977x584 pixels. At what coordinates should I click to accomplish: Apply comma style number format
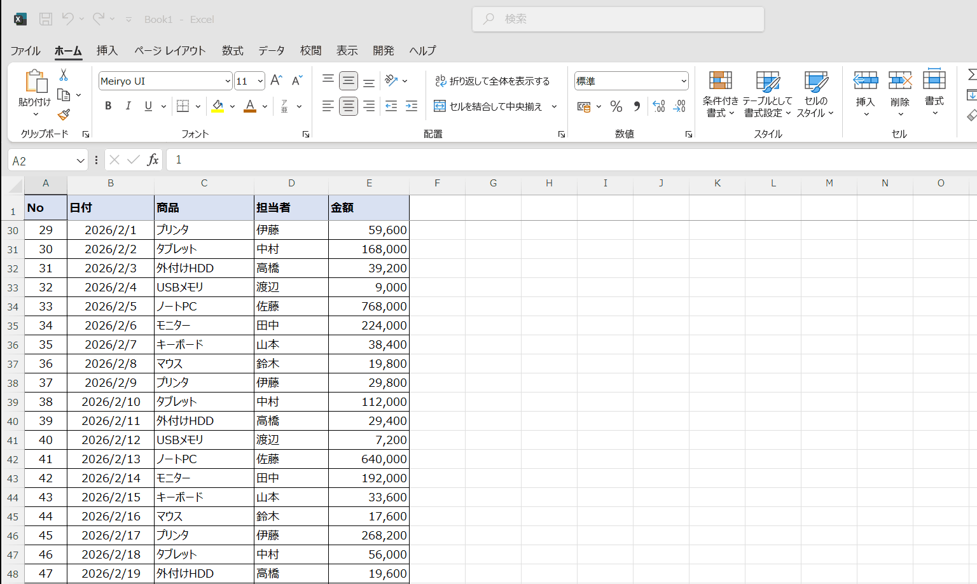point(637,106)
